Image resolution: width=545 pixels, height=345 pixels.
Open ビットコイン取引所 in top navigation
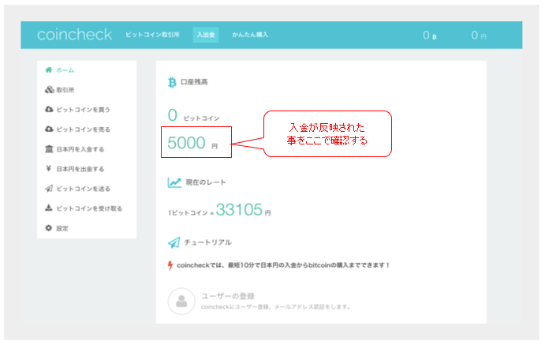[x=152, y=35]
